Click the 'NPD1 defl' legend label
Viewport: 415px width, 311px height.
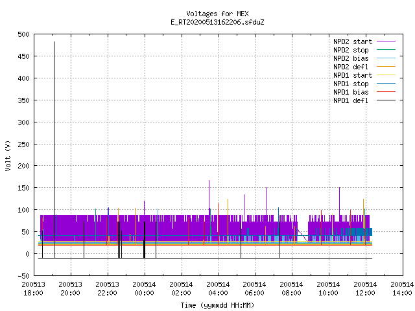[351, 101]
